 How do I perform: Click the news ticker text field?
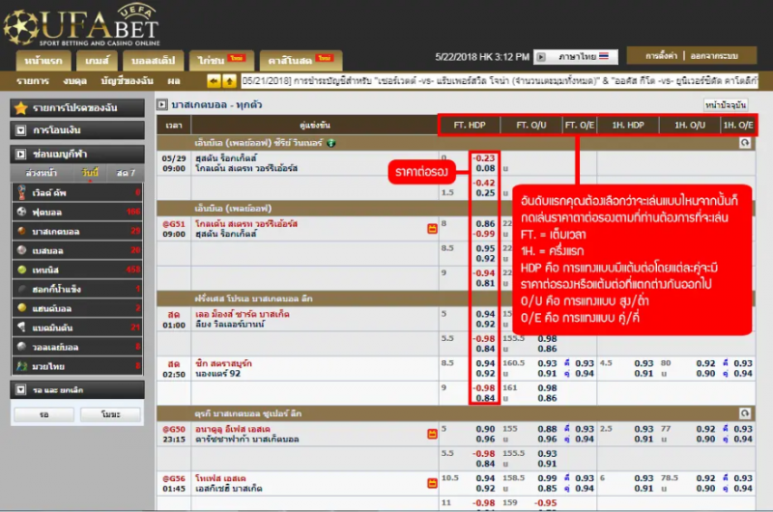coord(499,81)
